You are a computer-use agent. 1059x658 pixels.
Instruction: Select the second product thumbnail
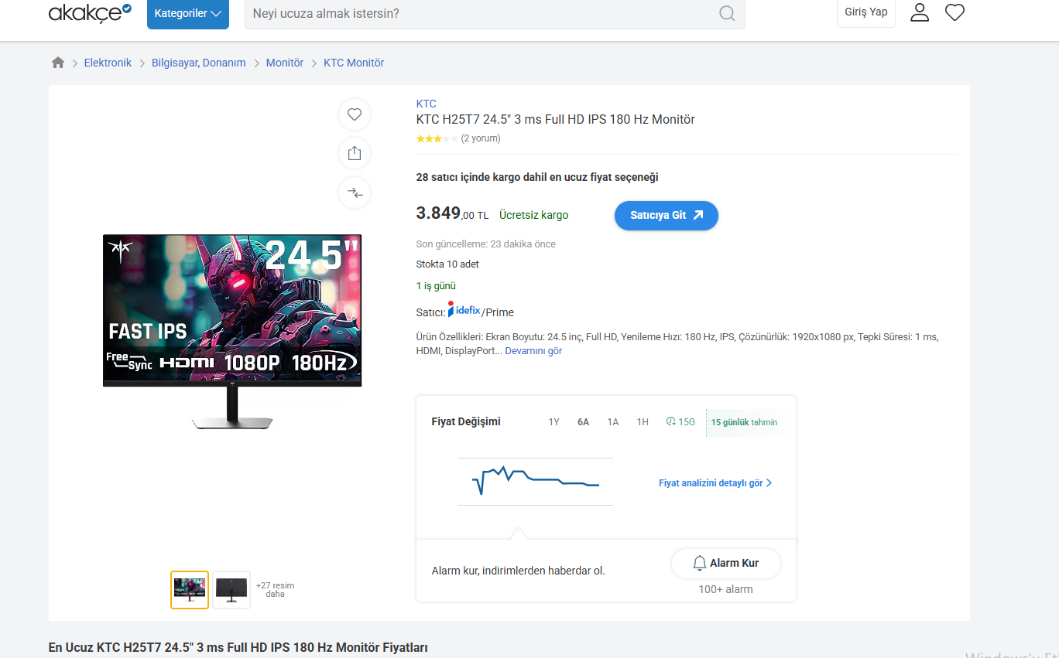[x=231, y=590]
